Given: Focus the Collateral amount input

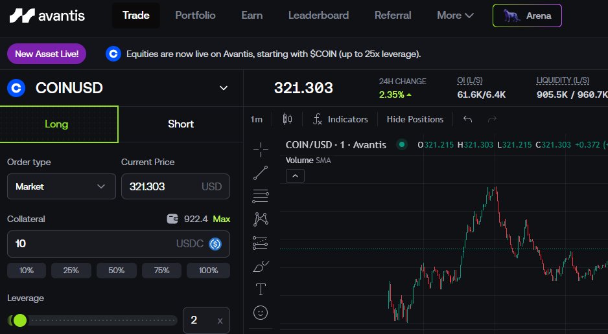Looking at the screenshot, I should coord(118,244).
